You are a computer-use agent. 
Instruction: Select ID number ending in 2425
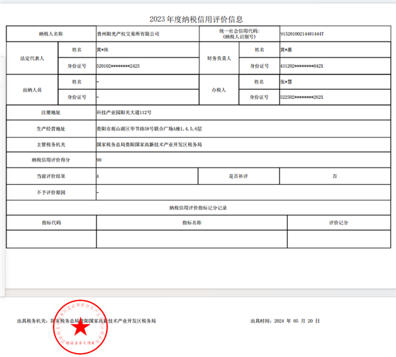click(118, 67)
